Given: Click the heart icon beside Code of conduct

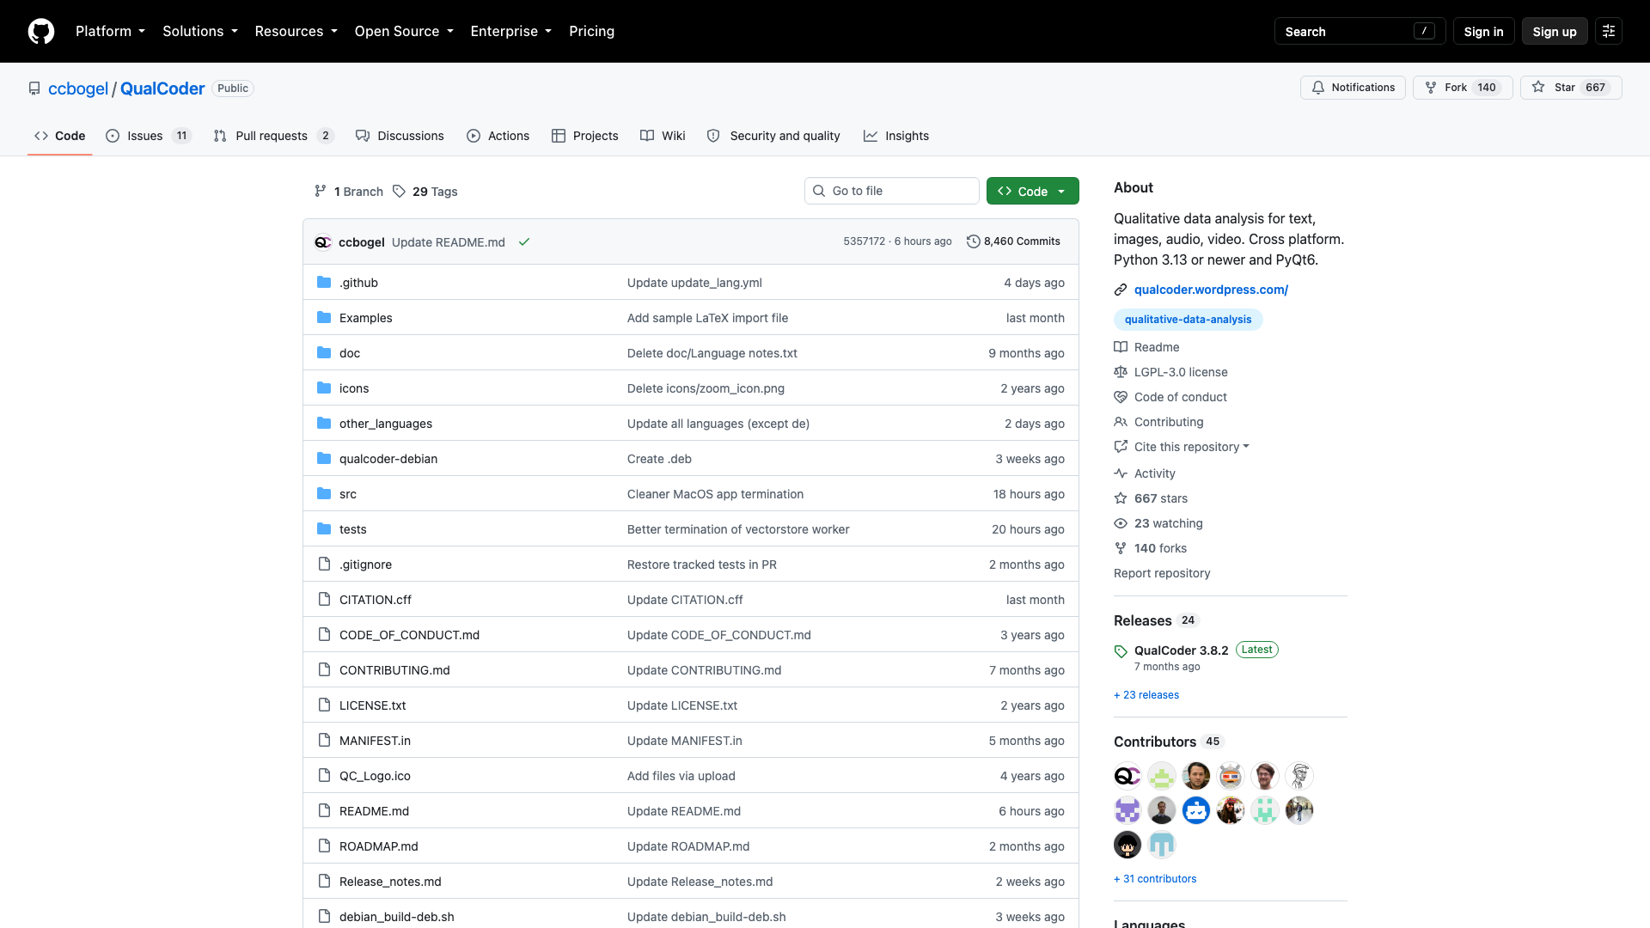Looking at the screenshot, I should (x=1121, y=397).
